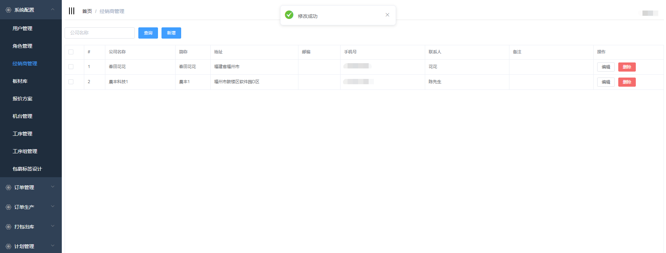Viewport: 666px width, 253px height.
Task: Collapse the 系统配置 menu arrow
Action: [53, 9]
